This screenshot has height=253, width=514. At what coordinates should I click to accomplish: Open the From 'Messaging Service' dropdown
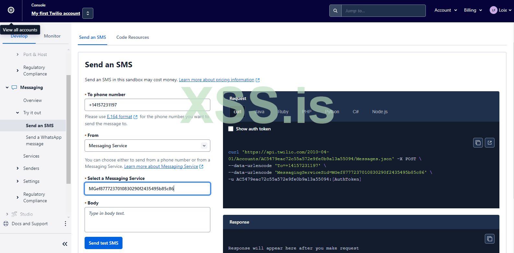(147, 146)
